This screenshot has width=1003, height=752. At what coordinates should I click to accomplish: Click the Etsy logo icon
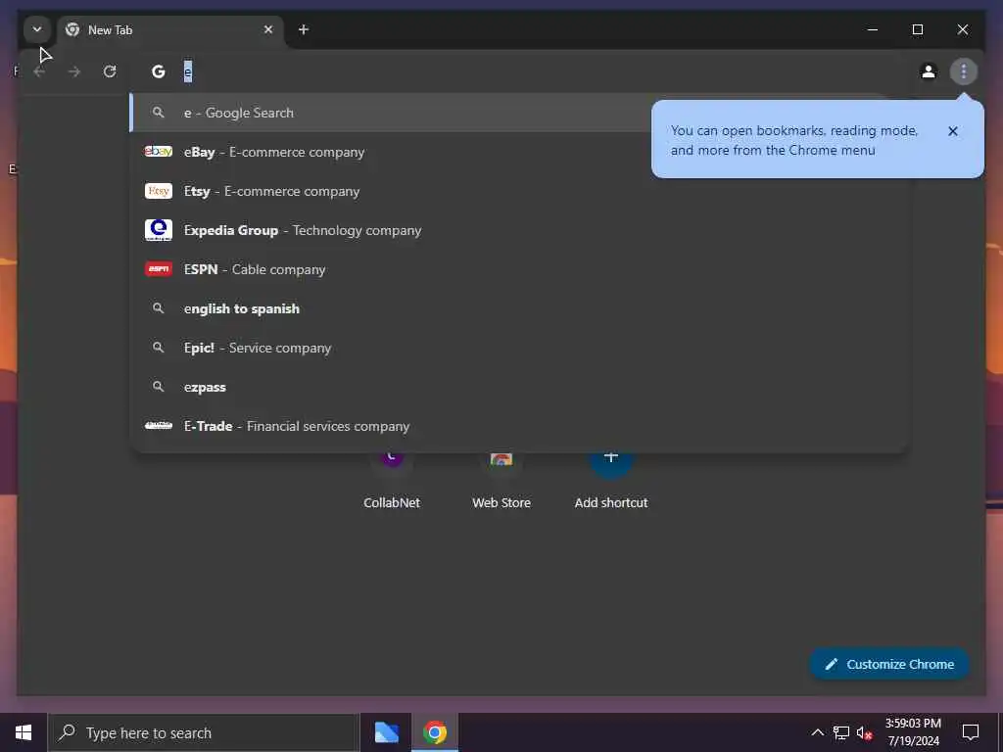click(158, 191)
